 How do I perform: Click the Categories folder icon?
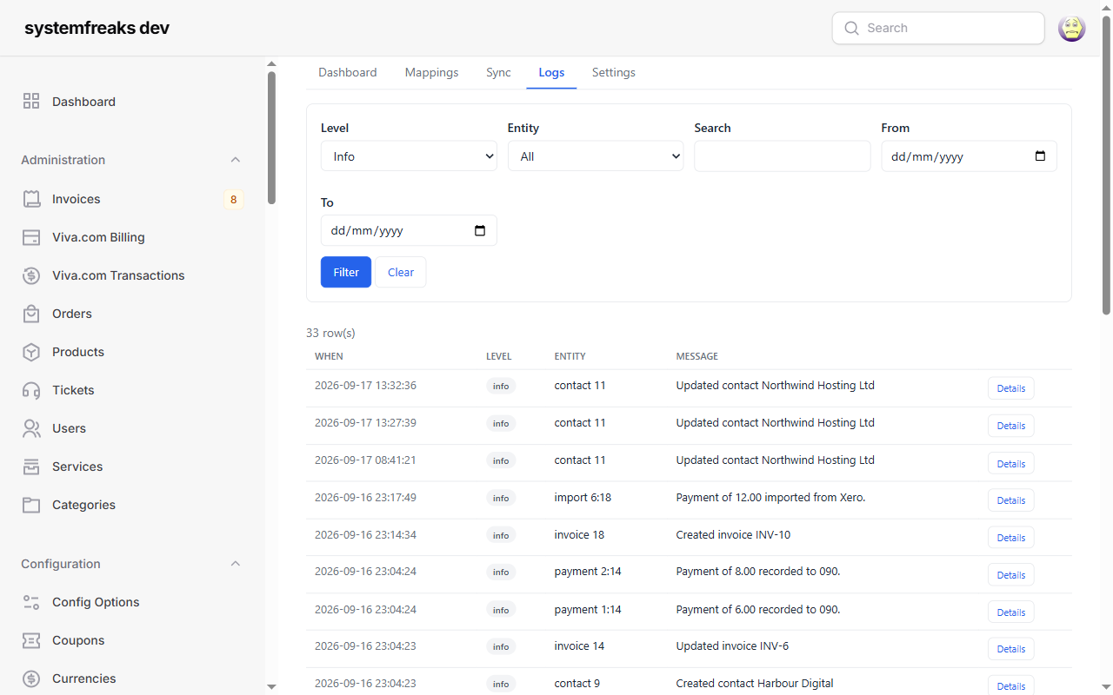31,505
